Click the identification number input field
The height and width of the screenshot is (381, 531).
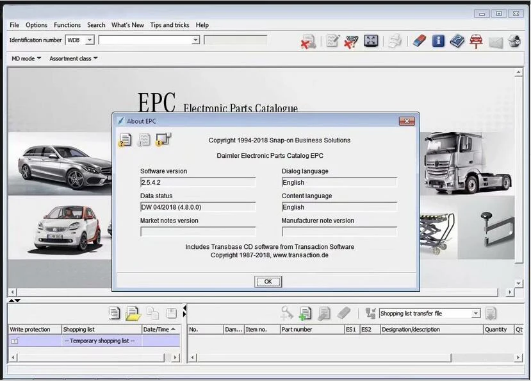(x=145, y=40)
